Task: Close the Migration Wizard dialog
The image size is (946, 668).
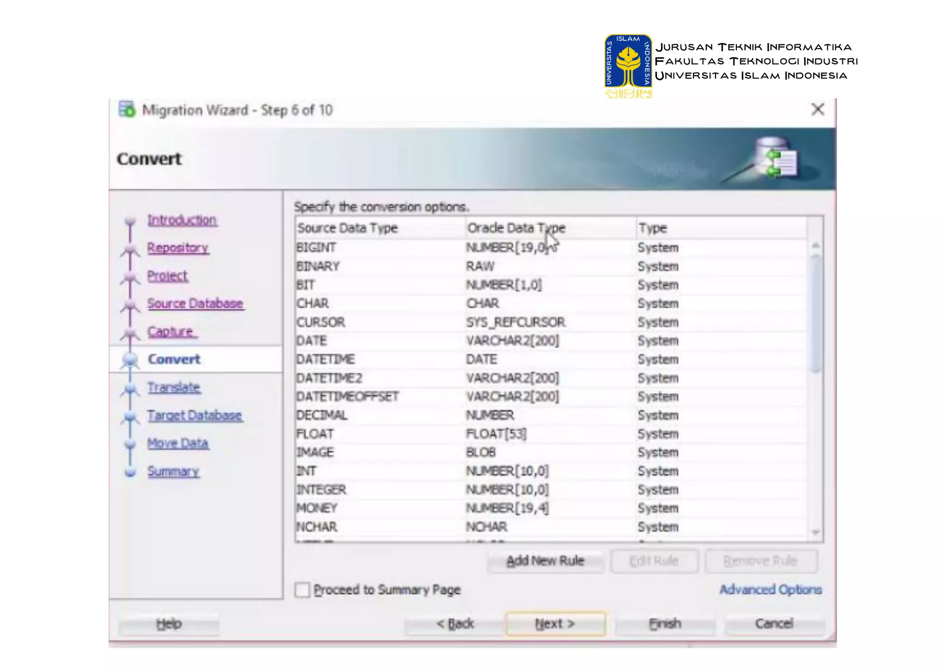Action: 818,110
